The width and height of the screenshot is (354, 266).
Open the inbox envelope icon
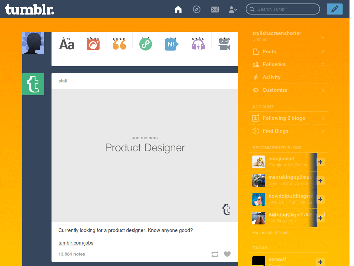(215, 9)
